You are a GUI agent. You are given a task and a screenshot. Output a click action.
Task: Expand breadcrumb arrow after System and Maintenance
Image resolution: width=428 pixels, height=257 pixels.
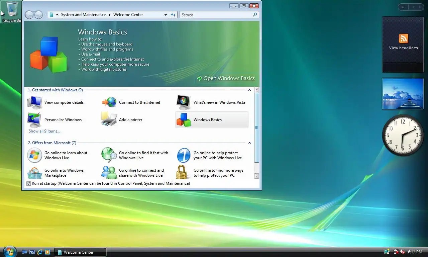point(109,15)
